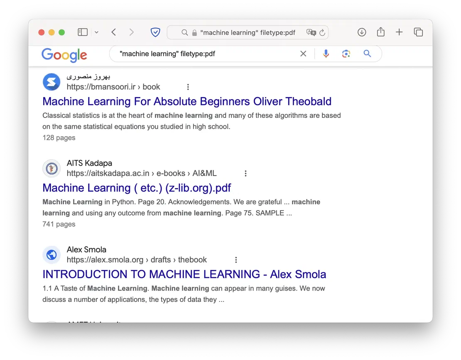Open more options for bmansoori.ir result

[x=188, y=87]
